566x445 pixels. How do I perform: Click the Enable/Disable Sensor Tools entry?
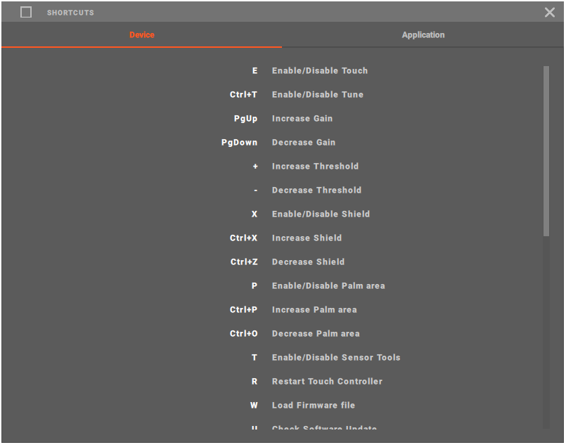pos(336,358)
